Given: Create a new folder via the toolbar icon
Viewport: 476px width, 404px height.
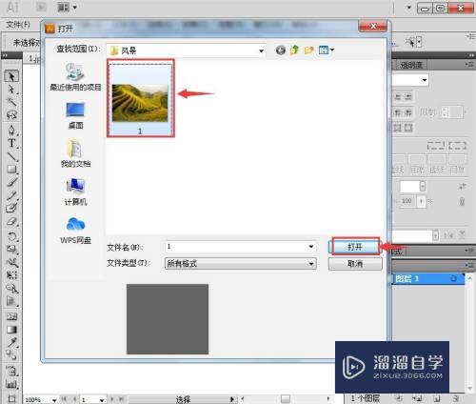Looking at the screenshot, I should point(308,50).
